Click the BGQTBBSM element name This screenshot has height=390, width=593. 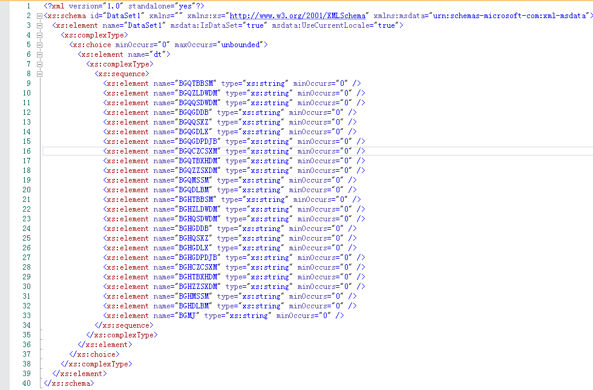196,83
